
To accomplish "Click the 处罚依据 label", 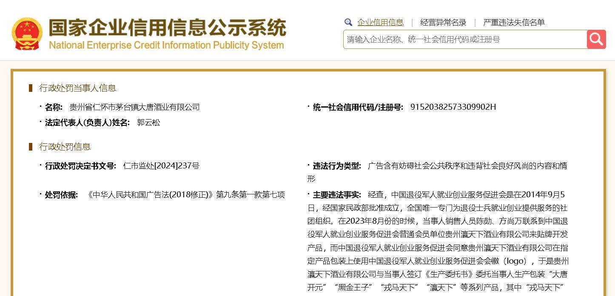I will coord(61,195).
